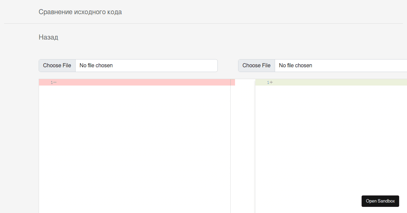
Task: Select line number 1 in the left pane
Action: (52, 82)
